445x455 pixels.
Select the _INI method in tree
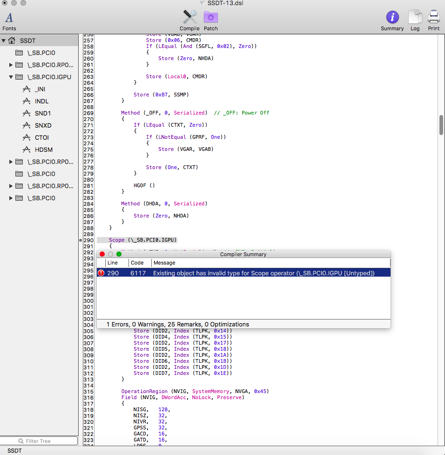pyautogui.click(x=40, y=89)
